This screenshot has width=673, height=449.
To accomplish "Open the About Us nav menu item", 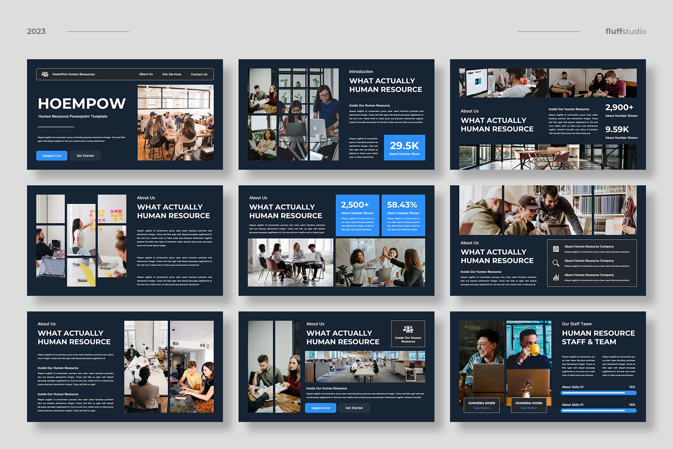I will [x=146, y=74].
